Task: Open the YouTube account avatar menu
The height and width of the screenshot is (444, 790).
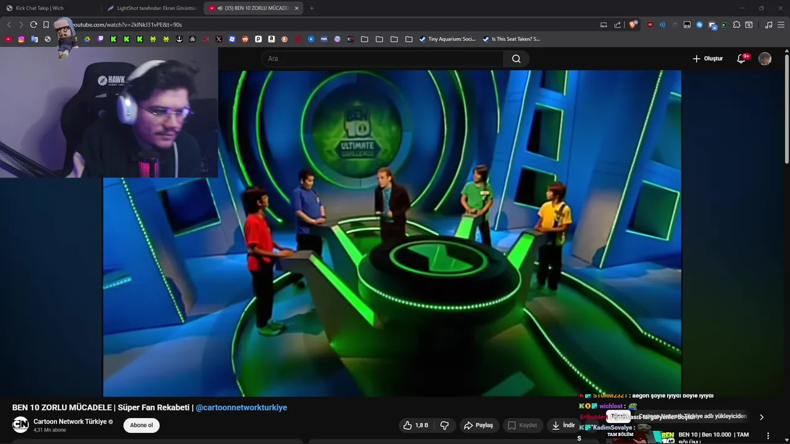Action: coord(765,59)
